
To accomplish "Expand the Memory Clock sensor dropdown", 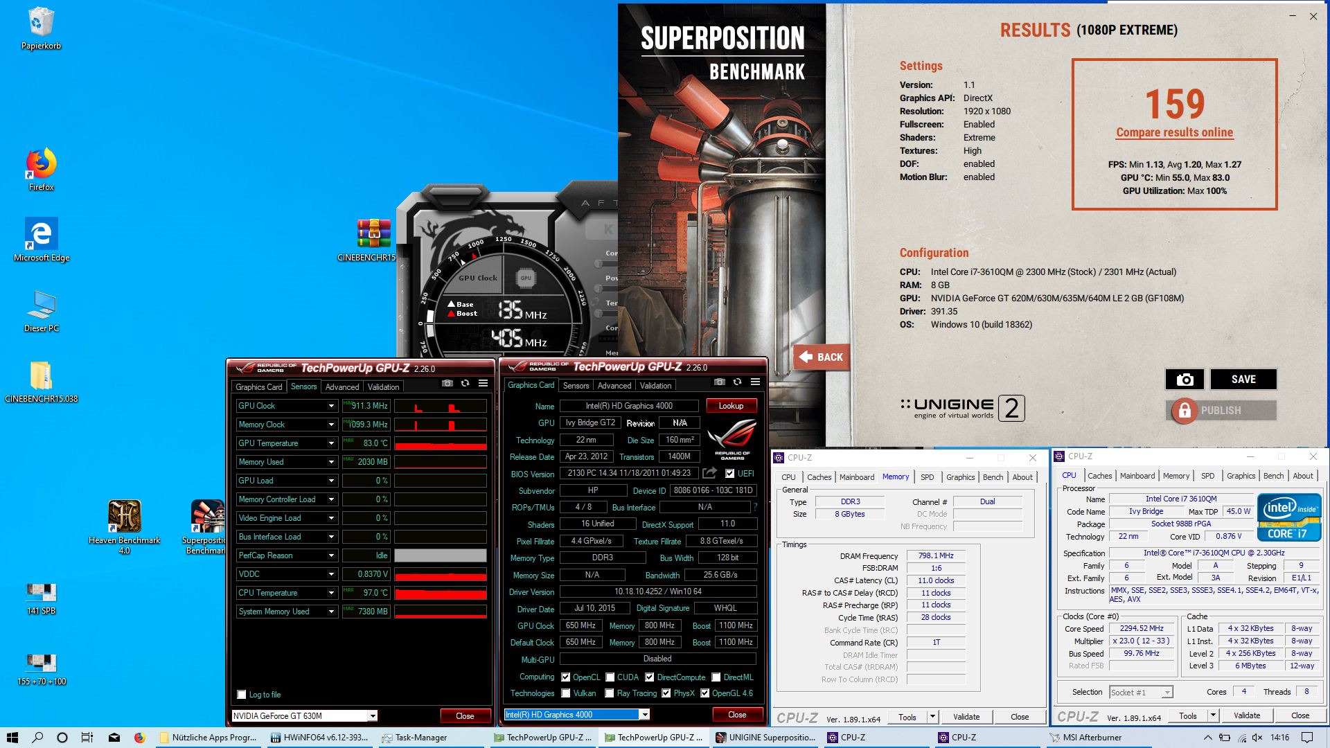I will [331, 425].
